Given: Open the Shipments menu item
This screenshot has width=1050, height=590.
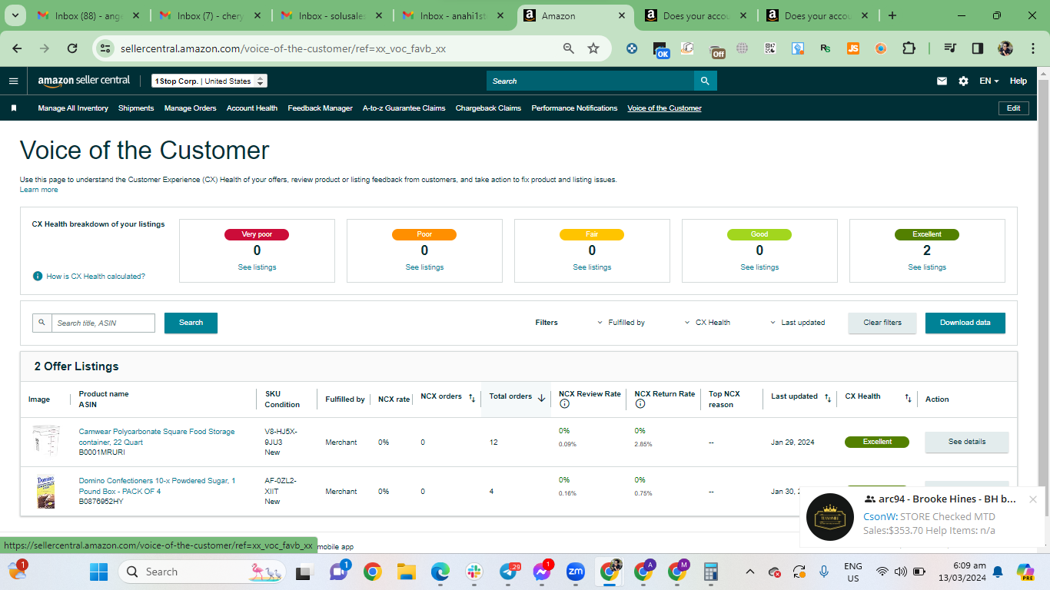Looking at the screenshot, I should point(136,108).
